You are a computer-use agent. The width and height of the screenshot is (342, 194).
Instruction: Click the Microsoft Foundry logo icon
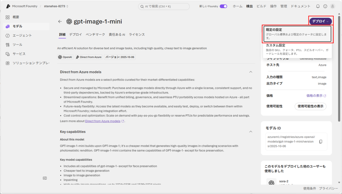(8, 6)
